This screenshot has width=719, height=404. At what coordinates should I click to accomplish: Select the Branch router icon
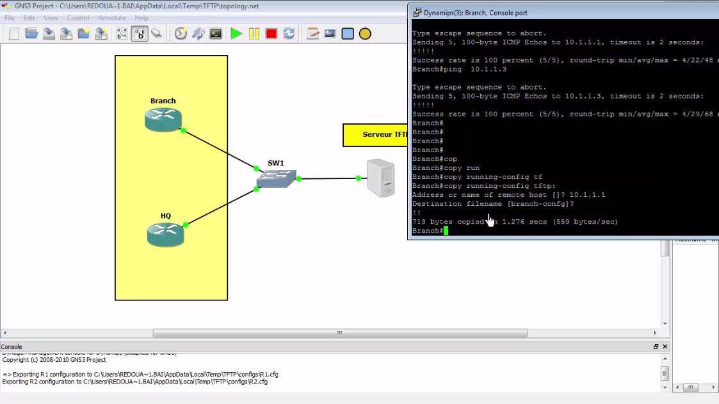(x=163, y=120)
